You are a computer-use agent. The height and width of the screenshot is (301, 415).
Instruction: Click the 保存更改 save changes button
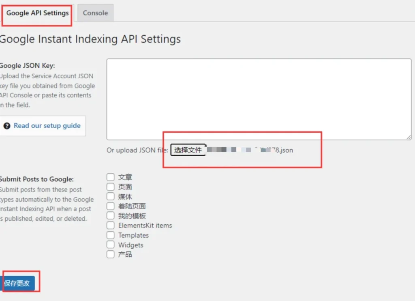pyautogui.click(x=18, y=283)
